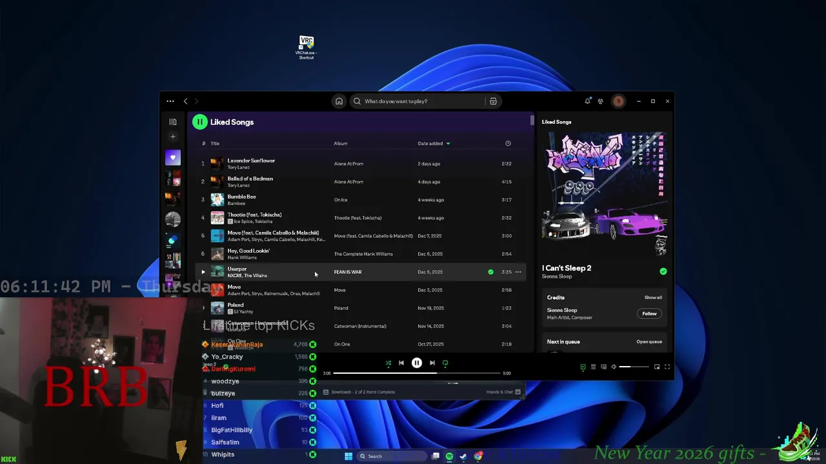This screenshot has height=464, width=826.
Task: Open the Spotify icon on the taskbar
Action: [449, 456]
